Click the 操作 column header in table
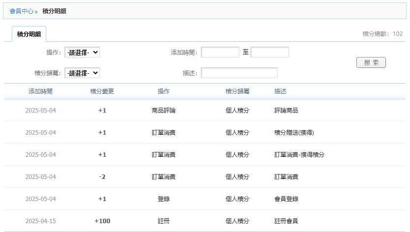Image resolution: width=410 pixels, height=232 pixels. coord(163,91)
